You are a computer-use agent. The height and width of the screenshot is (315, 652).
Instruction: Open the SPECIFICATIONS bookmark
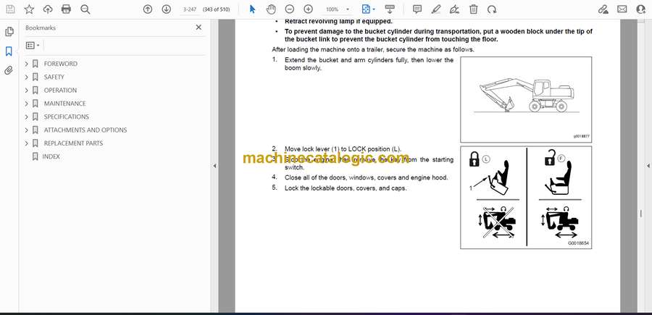point(66,117)
